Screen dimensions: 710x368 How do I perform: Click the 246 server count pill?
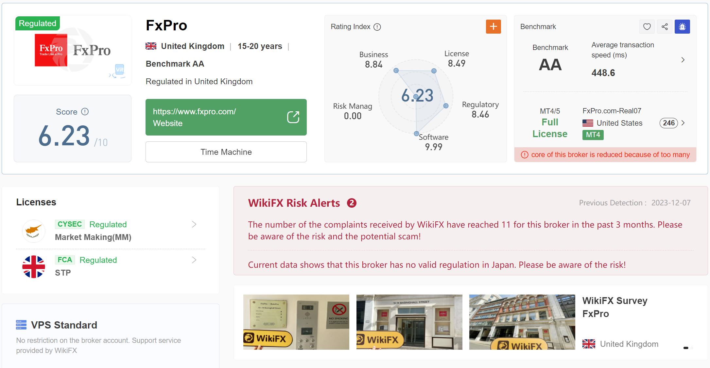(x=669, y=123)
